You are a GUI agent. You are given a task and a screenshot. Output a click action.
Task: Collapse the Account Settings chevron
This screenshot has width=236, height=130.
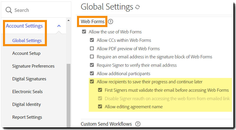coord(59,26)
